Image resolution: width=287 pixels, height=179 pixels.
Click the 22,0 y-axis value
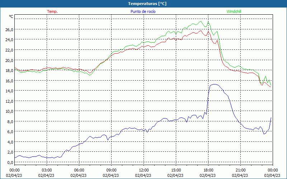point(9,50)
